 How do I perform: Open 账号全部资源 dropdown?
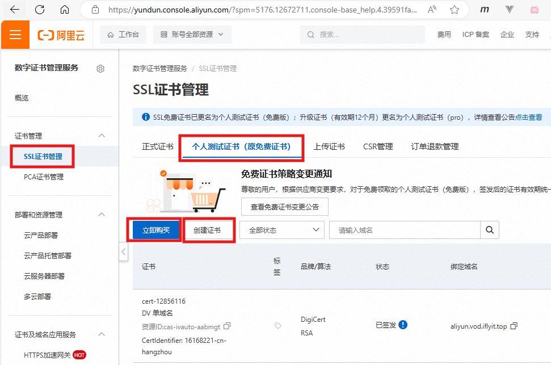(192, 35)
